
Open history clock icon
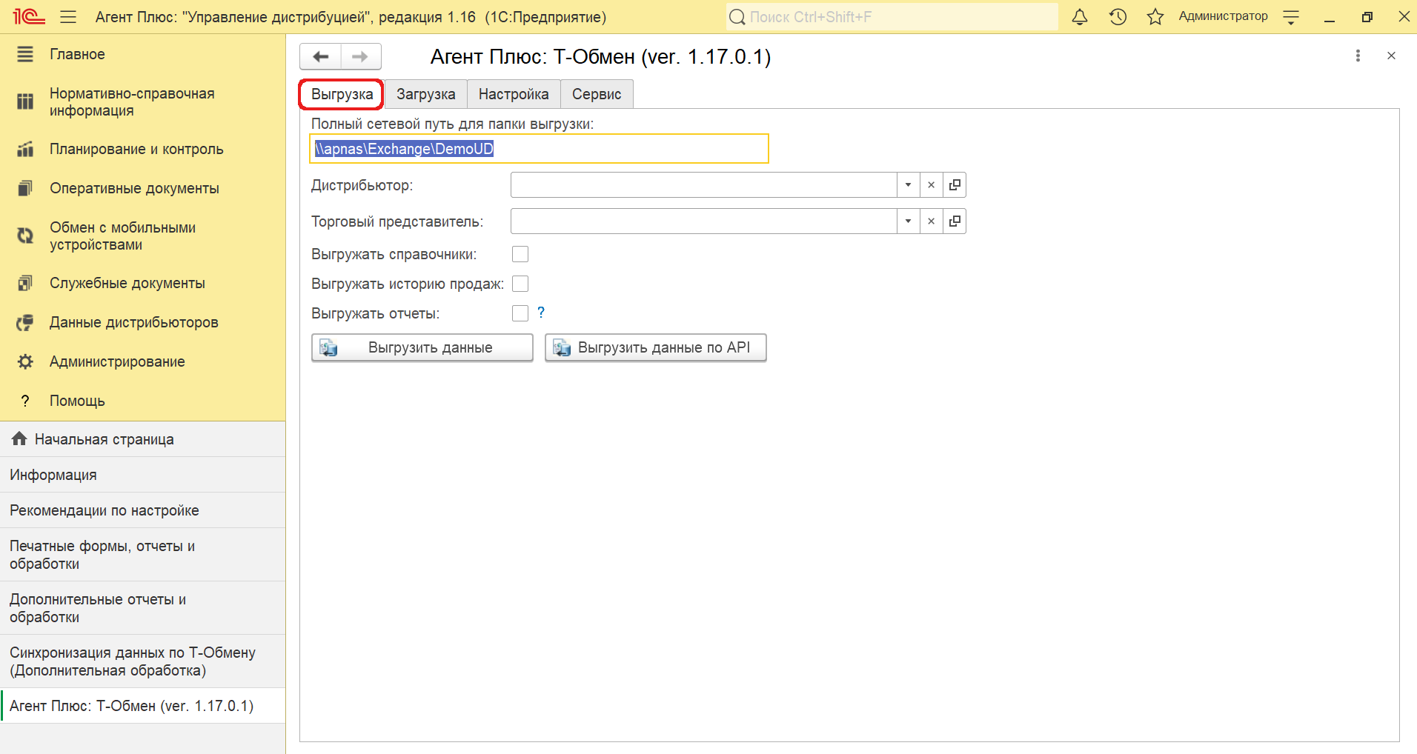coord(1118,16)
